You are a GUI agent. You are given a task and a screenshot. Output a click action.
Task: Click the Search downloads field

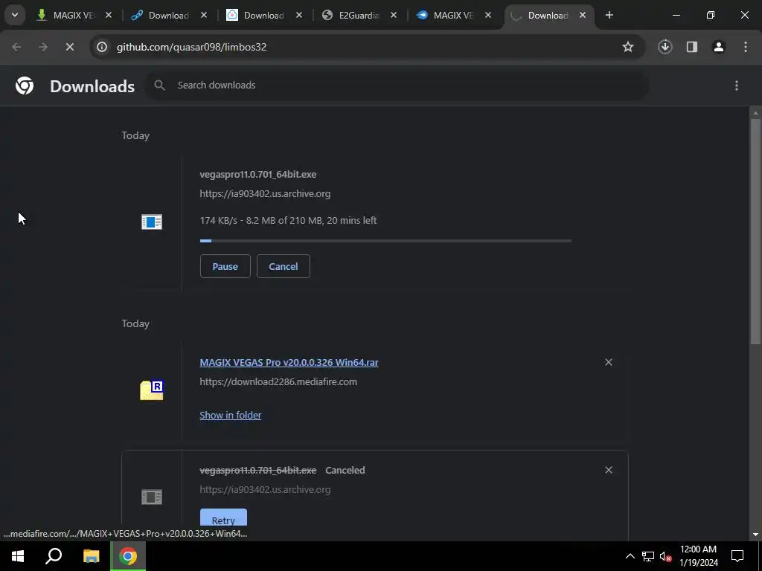[x=397, y=86]
